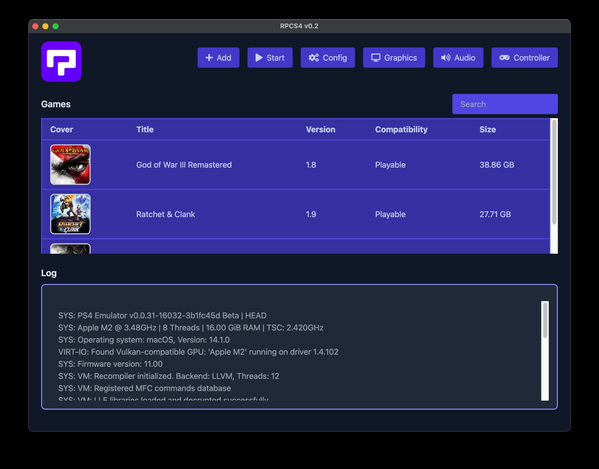Screen dimensions: 599x469
Task: Click the RPCS4 v0.2 window title
Action: (x=299, y=26)
